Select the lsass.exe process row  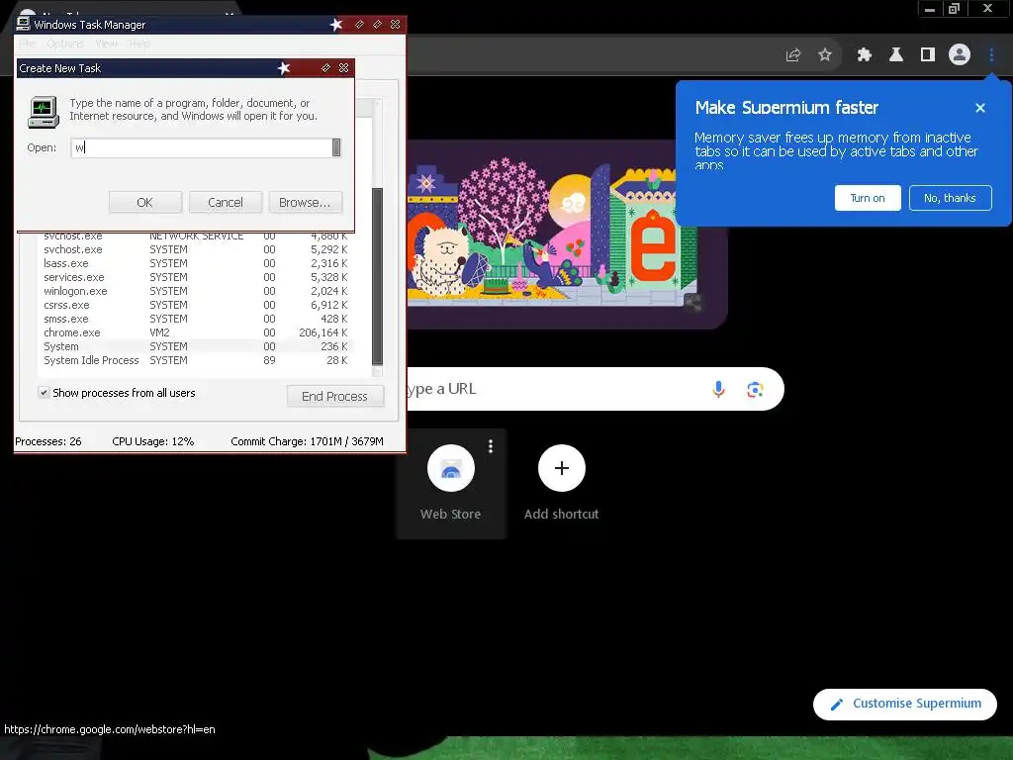point(196,263)
